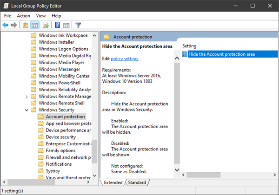Click tree pane scroll down arrow

click(x=94, y=176)
